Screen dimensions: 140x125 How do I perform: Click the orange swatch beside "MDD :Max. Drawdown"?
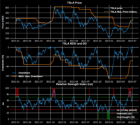point(14,76)
